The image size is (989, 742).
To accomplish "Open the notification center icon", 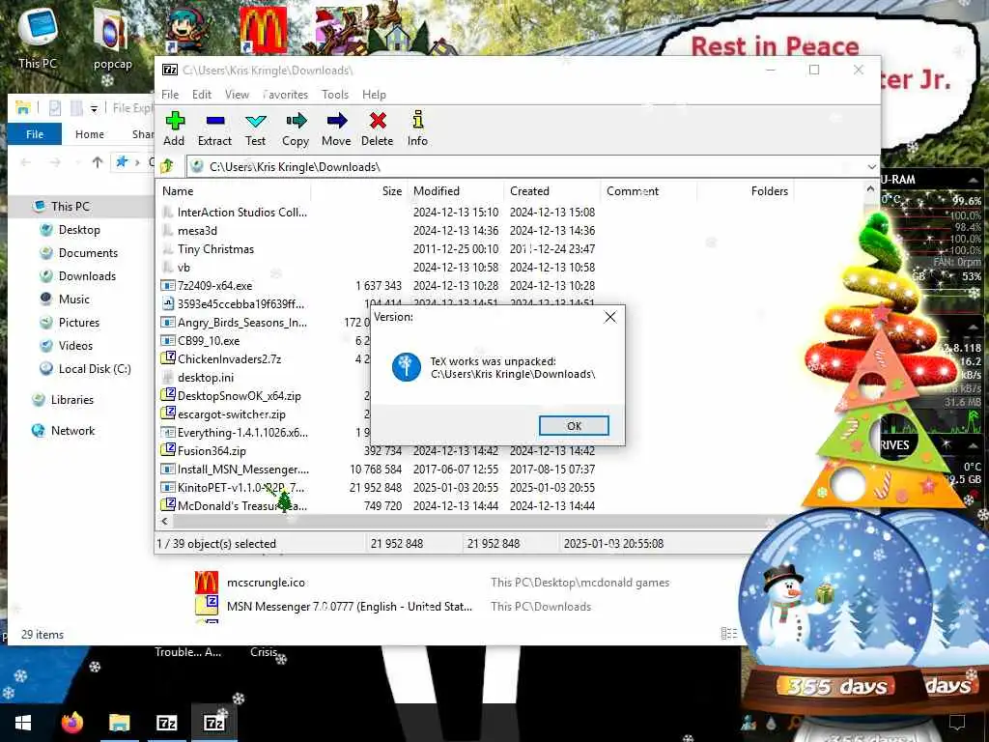I will point(957,723).
